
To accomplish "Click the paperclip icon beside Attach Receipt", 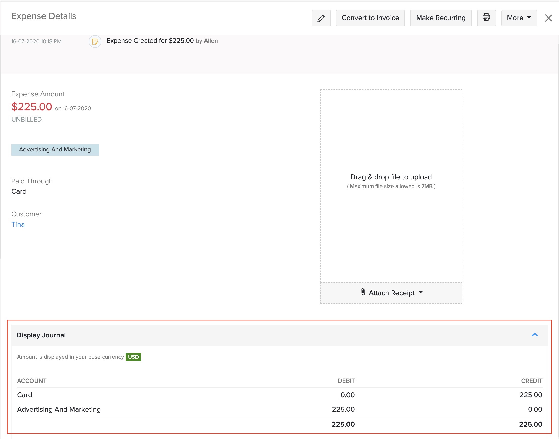I will point(363,292).
